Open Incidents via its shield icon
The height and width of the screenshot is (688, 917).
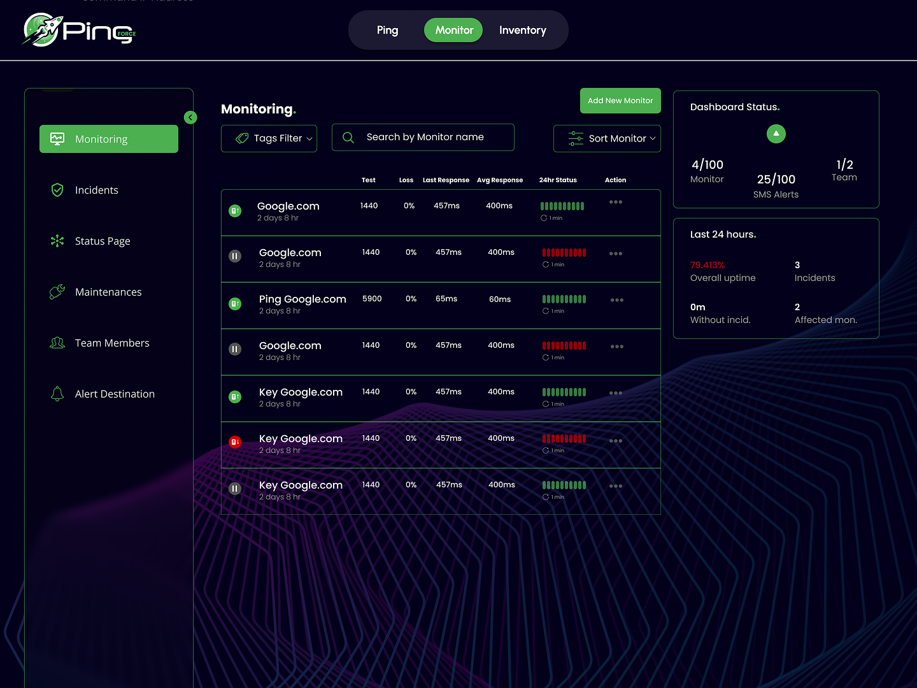click(57, 190)
